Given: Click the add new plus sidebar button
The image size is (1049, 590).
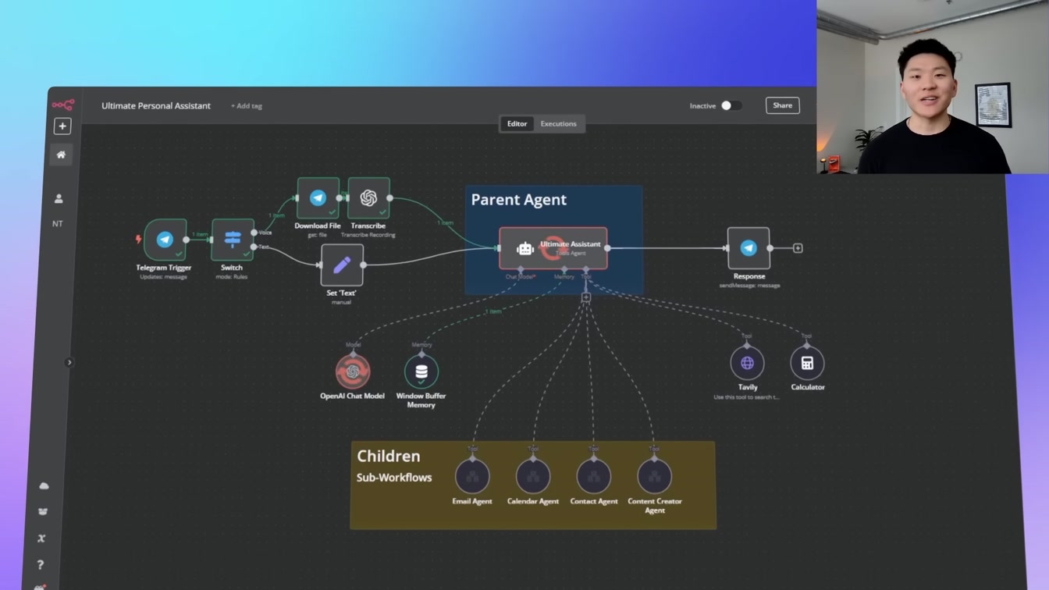Looking at the screenshot, I should click(62, 126).
